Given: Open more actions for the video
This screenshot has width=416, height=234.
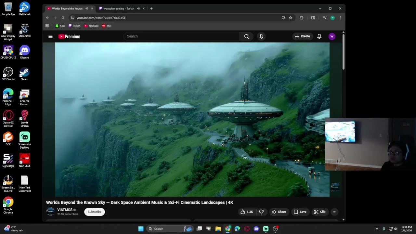Looking at the screenshot, I should [334, 212].
